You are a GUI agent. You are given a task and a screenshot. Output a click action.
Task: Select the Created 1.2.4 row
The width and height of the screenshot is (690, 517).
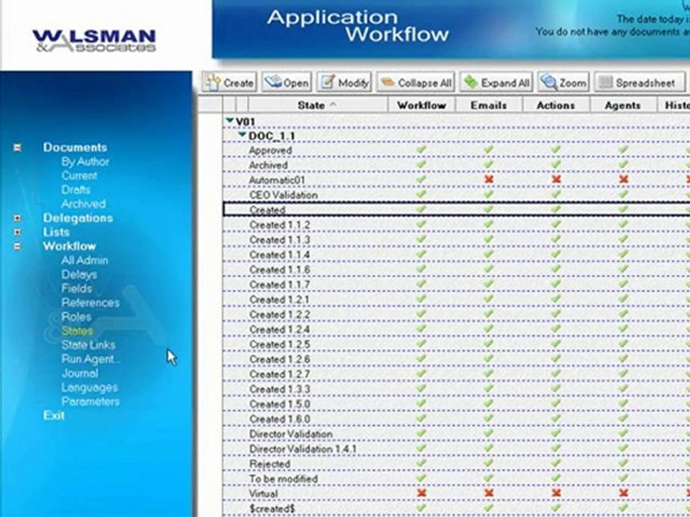point(456,330)
